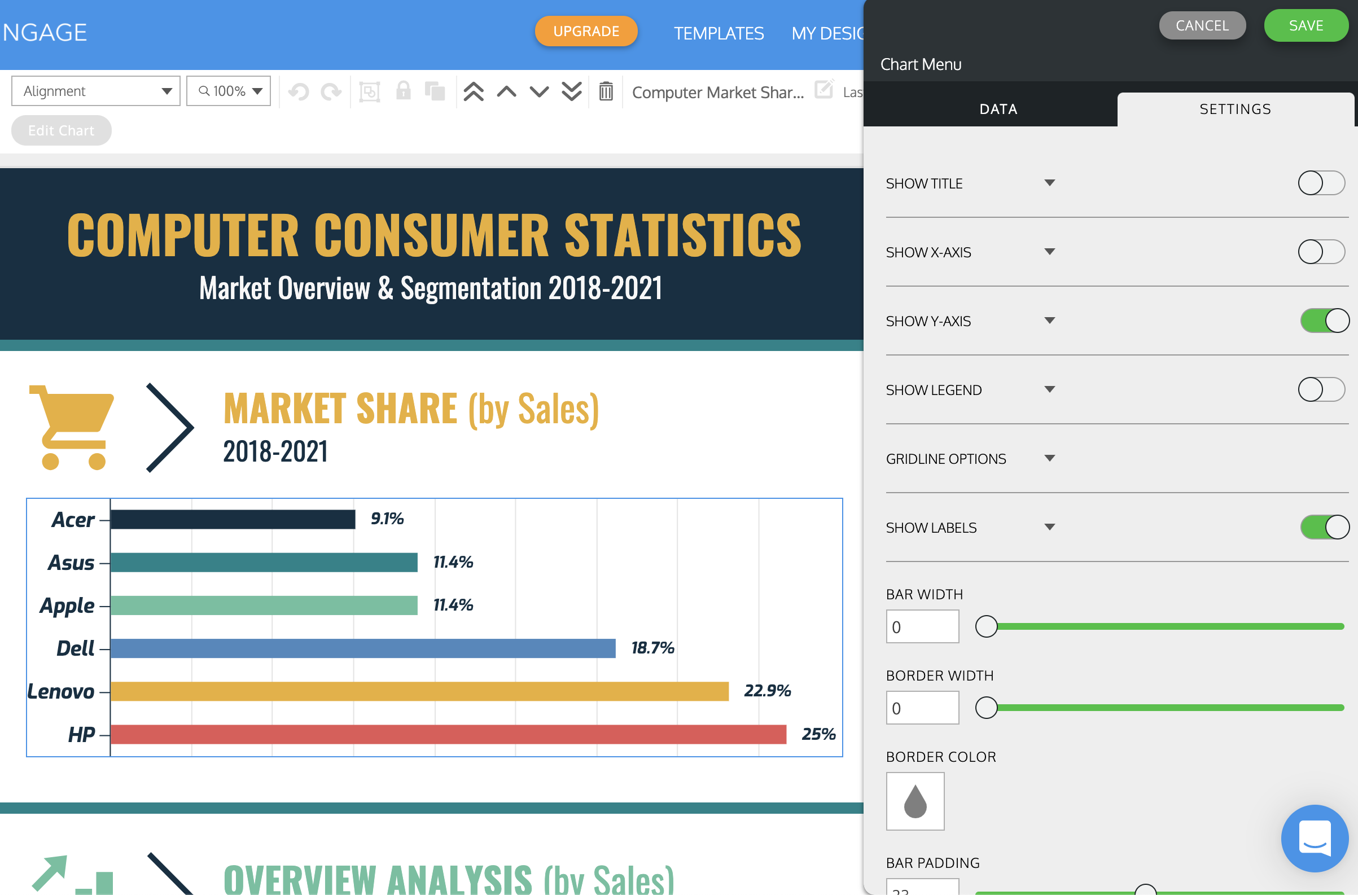The width and height of the screenshot is (1358, 895).
Task: Click the Market Overview & Segmentation subtitle
Action: tap(431, 288)
